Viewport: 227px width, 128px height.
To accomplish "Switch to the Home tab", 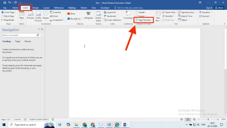I will coord(15,8).
